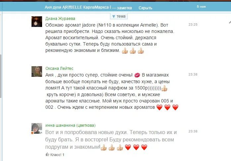Open Оксана Лейтес's profile name
Viewport: 231px width, 161px height.
59,69
